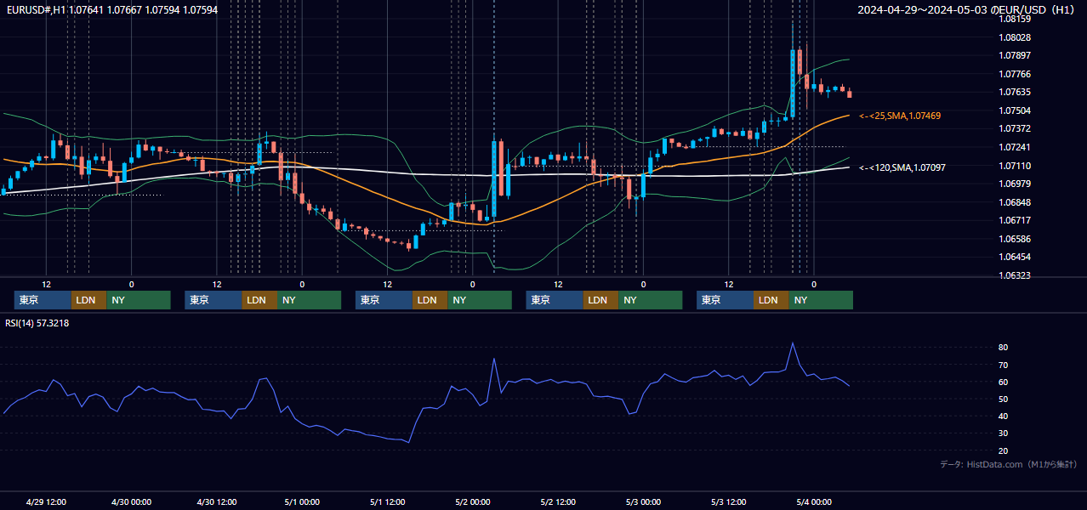1087x510 pixels.
Task: Click the RSI 30 level label
Action: (1003, 433)
